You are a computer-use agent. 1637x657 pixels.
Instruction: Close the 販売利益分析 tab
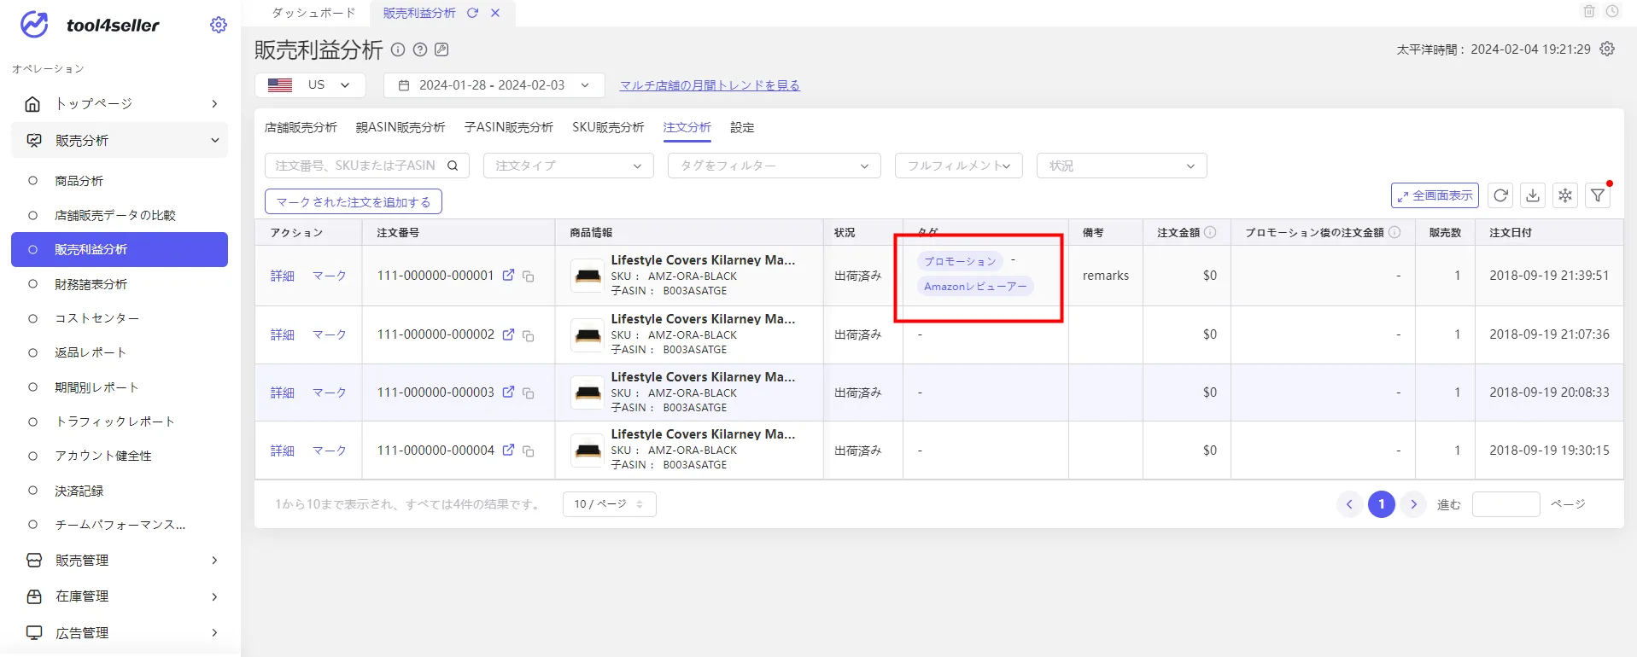click(495, 13)
